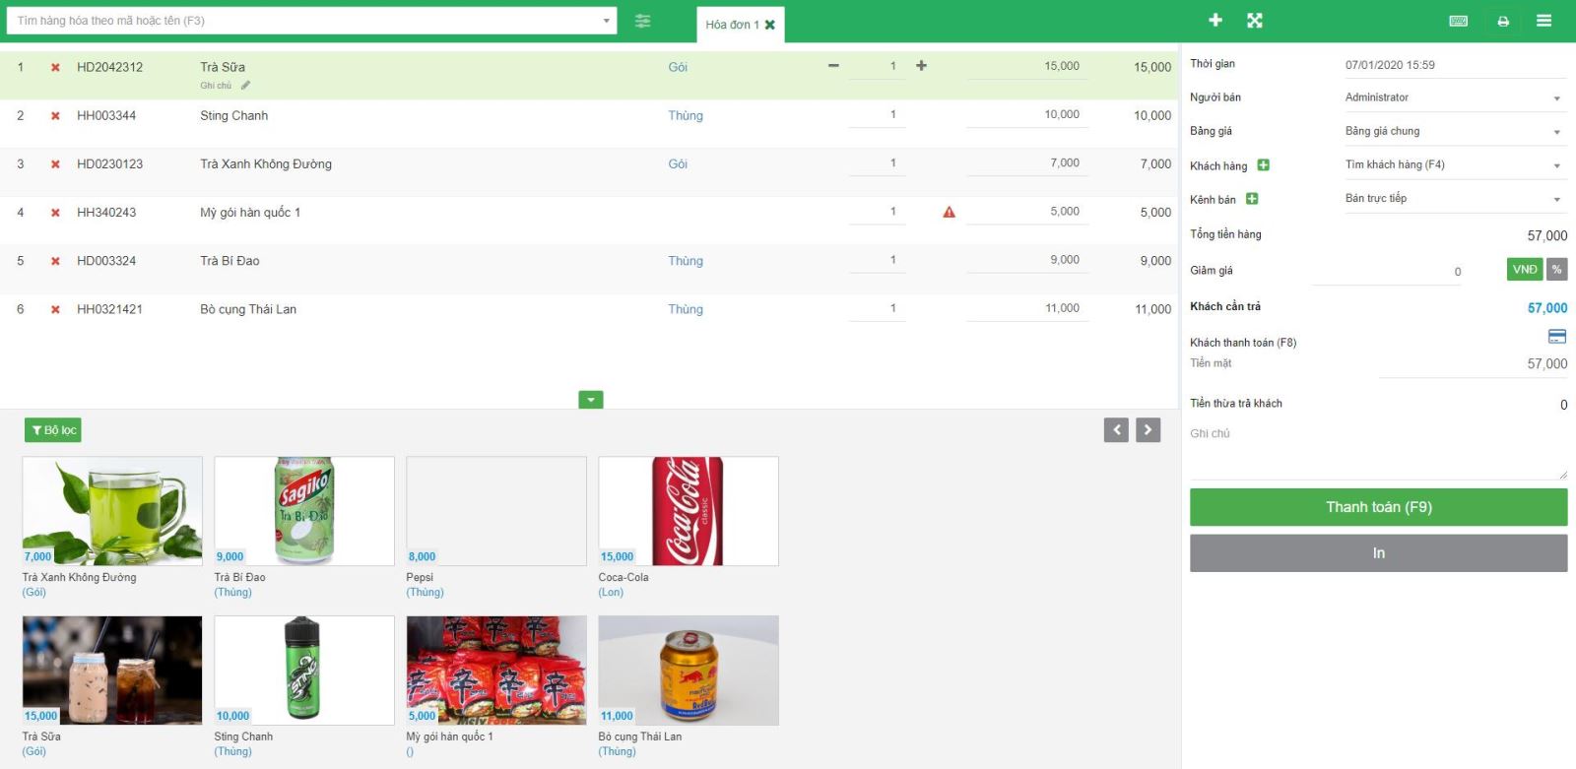
Task: Click the Bộ lọc filter button
Action: pos(53,430)
